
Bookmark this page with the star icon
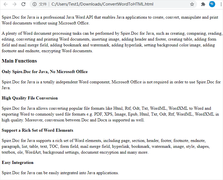(192, 4)
